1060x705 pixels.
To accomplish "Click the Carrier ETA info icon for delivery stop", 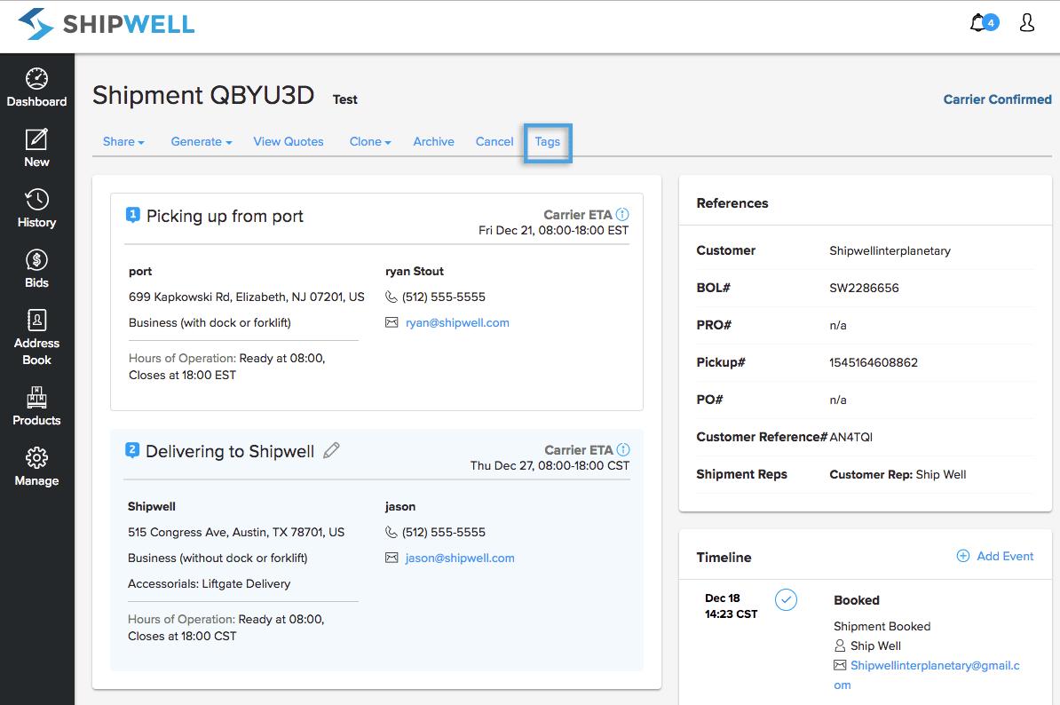I will tap(623, 449).
